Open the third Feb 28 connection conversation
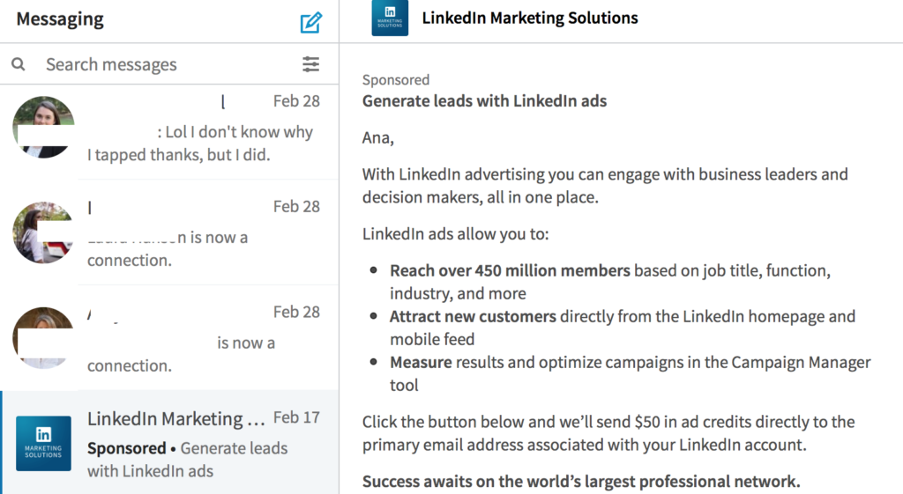Image resolution: width=903 pixels, height=494 pixels. (x=169, y=337)
